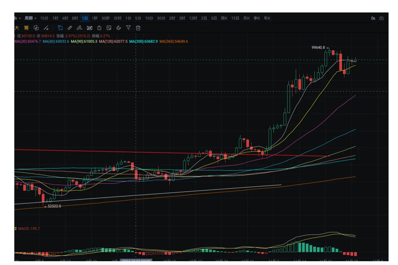Switch to the 15分 timeframe
The width and height of the screenshot is (398, 265).
[x=44, y=18]
